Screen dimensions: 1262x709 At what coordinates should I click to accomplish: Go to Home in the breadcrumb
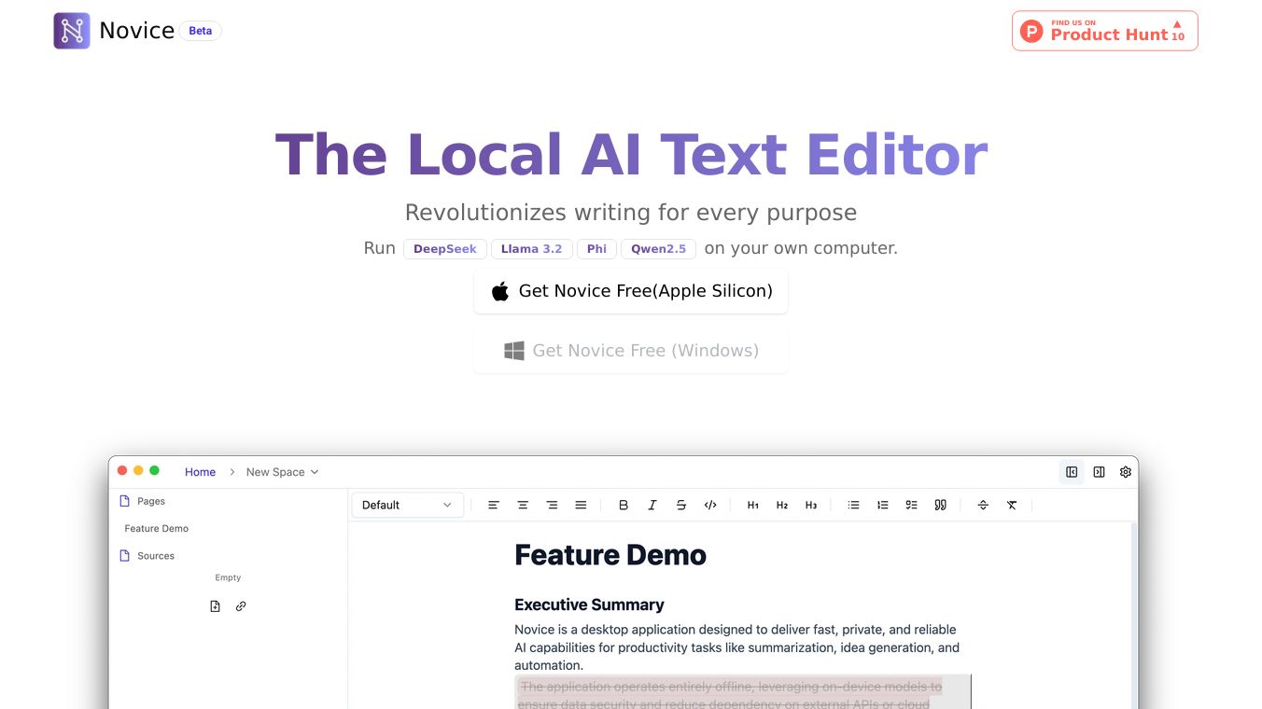point(200,472)
